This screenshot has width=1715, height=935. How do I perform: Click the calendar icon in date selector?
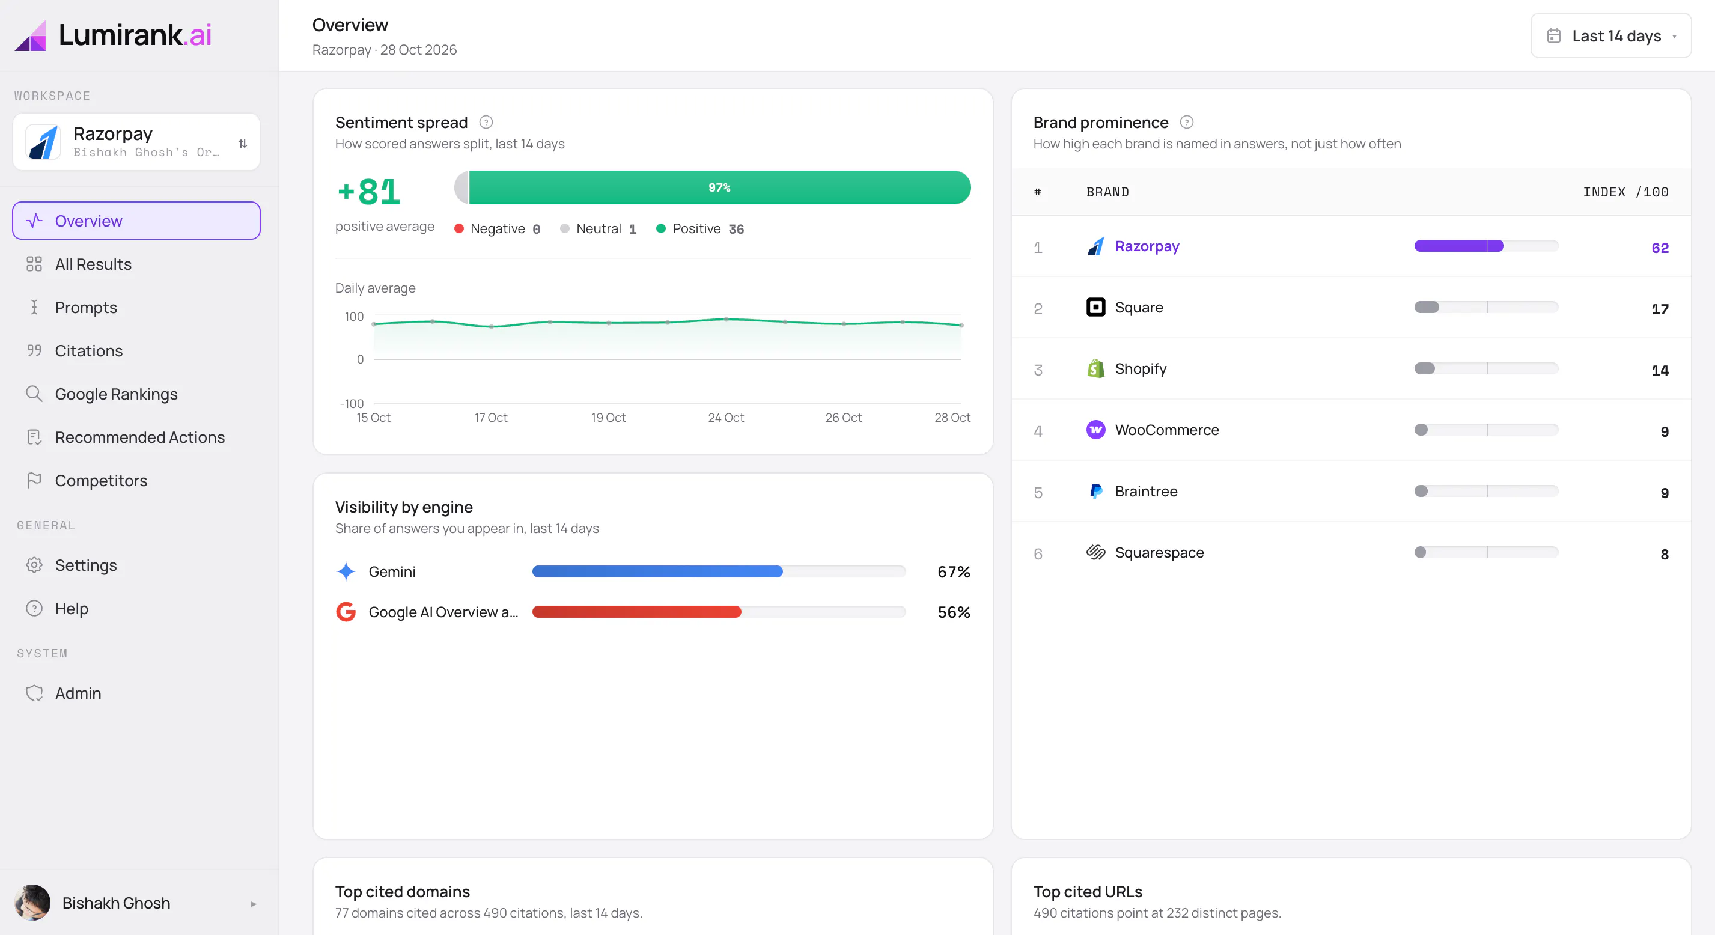point(1554,36)
